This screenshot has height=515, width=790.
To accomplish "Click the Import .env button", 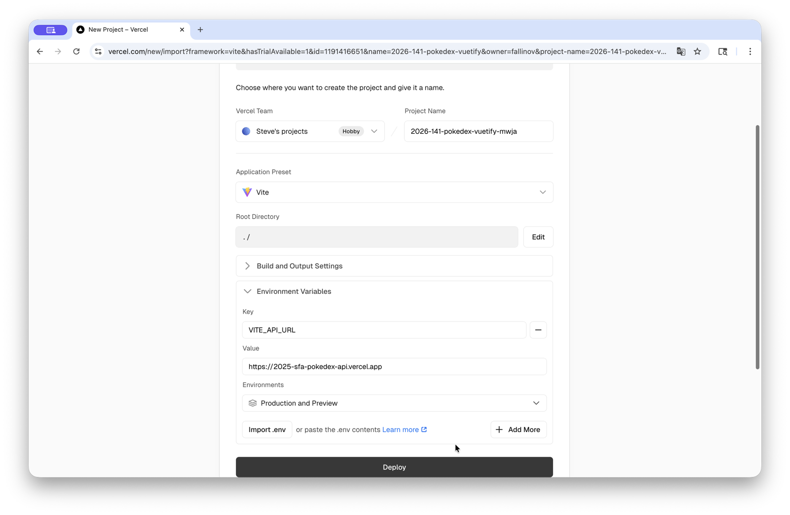I will pos(267,429).
